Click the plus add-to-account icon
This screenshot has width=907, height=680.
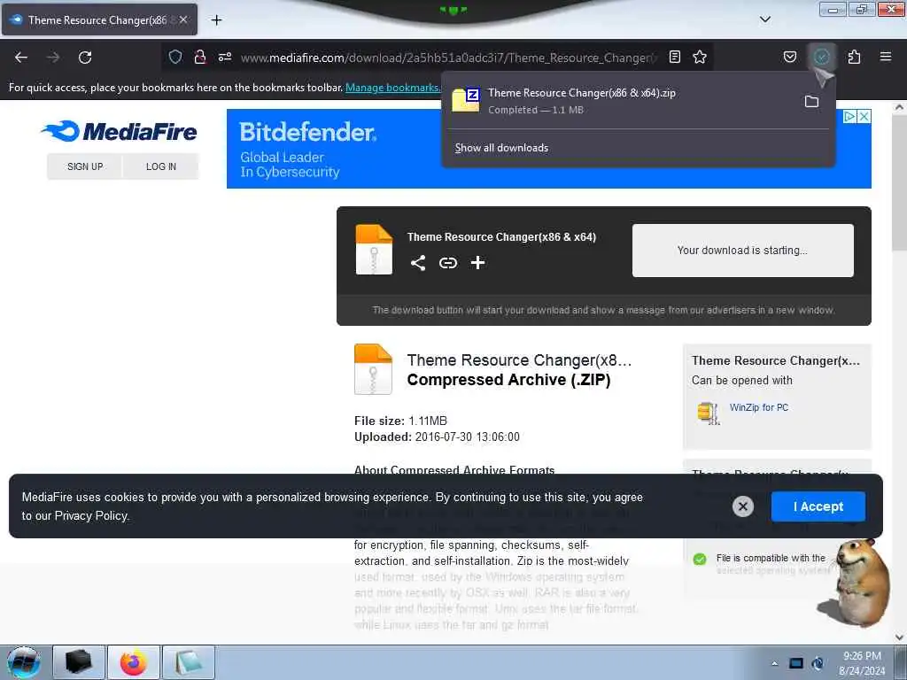[x=477, y=263]
